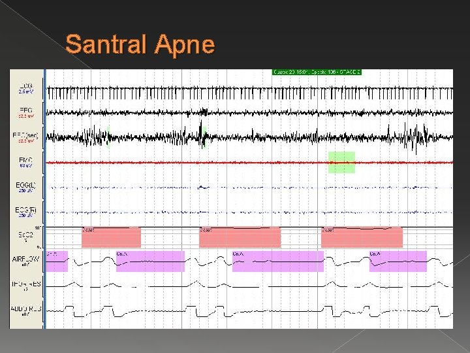Select the second Cn.A apnea marker on AIRFLOW
The height and width of the screenshot is (353, 470).
(x=151, y=261)
